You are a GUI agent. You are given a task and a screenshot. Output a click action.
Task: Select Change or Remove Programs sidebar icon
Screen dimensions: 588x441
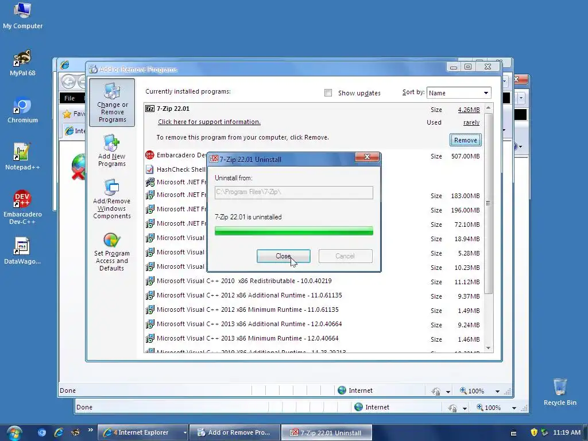point(112,102)
